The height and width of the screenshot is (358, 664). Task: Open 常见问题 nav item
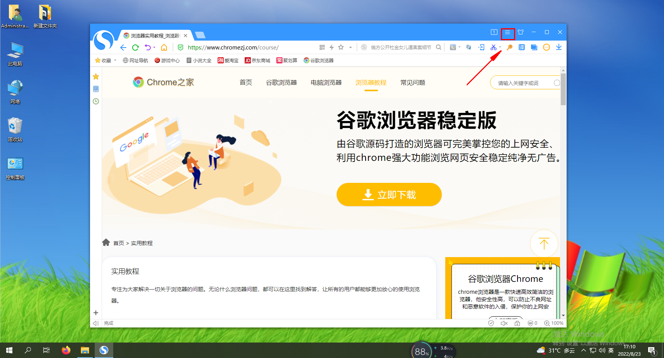pos(413,82)
